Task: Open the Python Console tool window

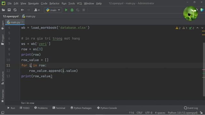Action: tap(107, 108)
